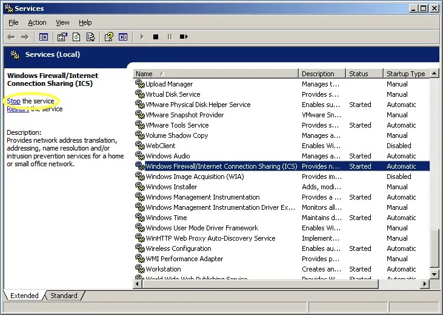Click Maintains d... description of Windows Time
This screenshot has width=443, height=315.
point(322,218)
